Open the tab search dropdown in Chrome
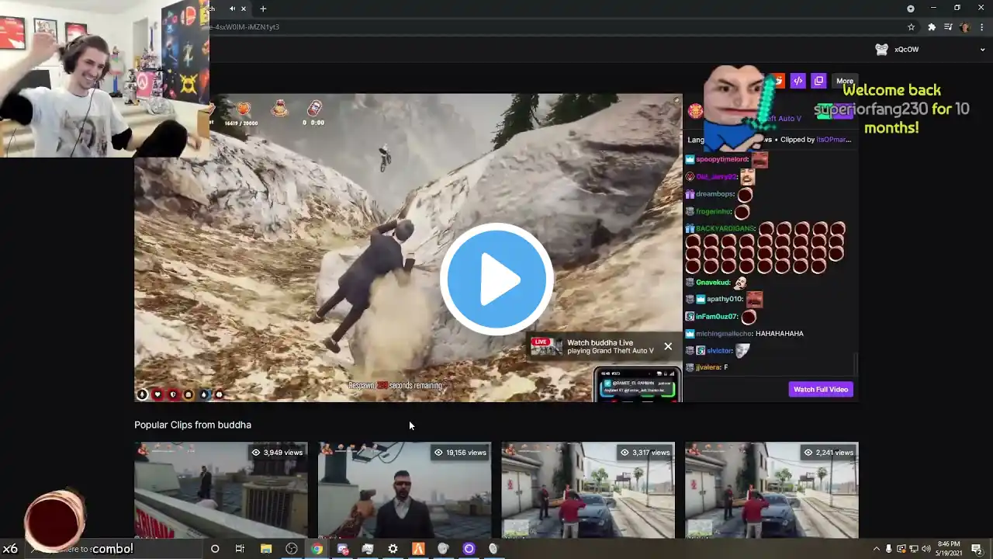993x559 pixels. point(911,9)
